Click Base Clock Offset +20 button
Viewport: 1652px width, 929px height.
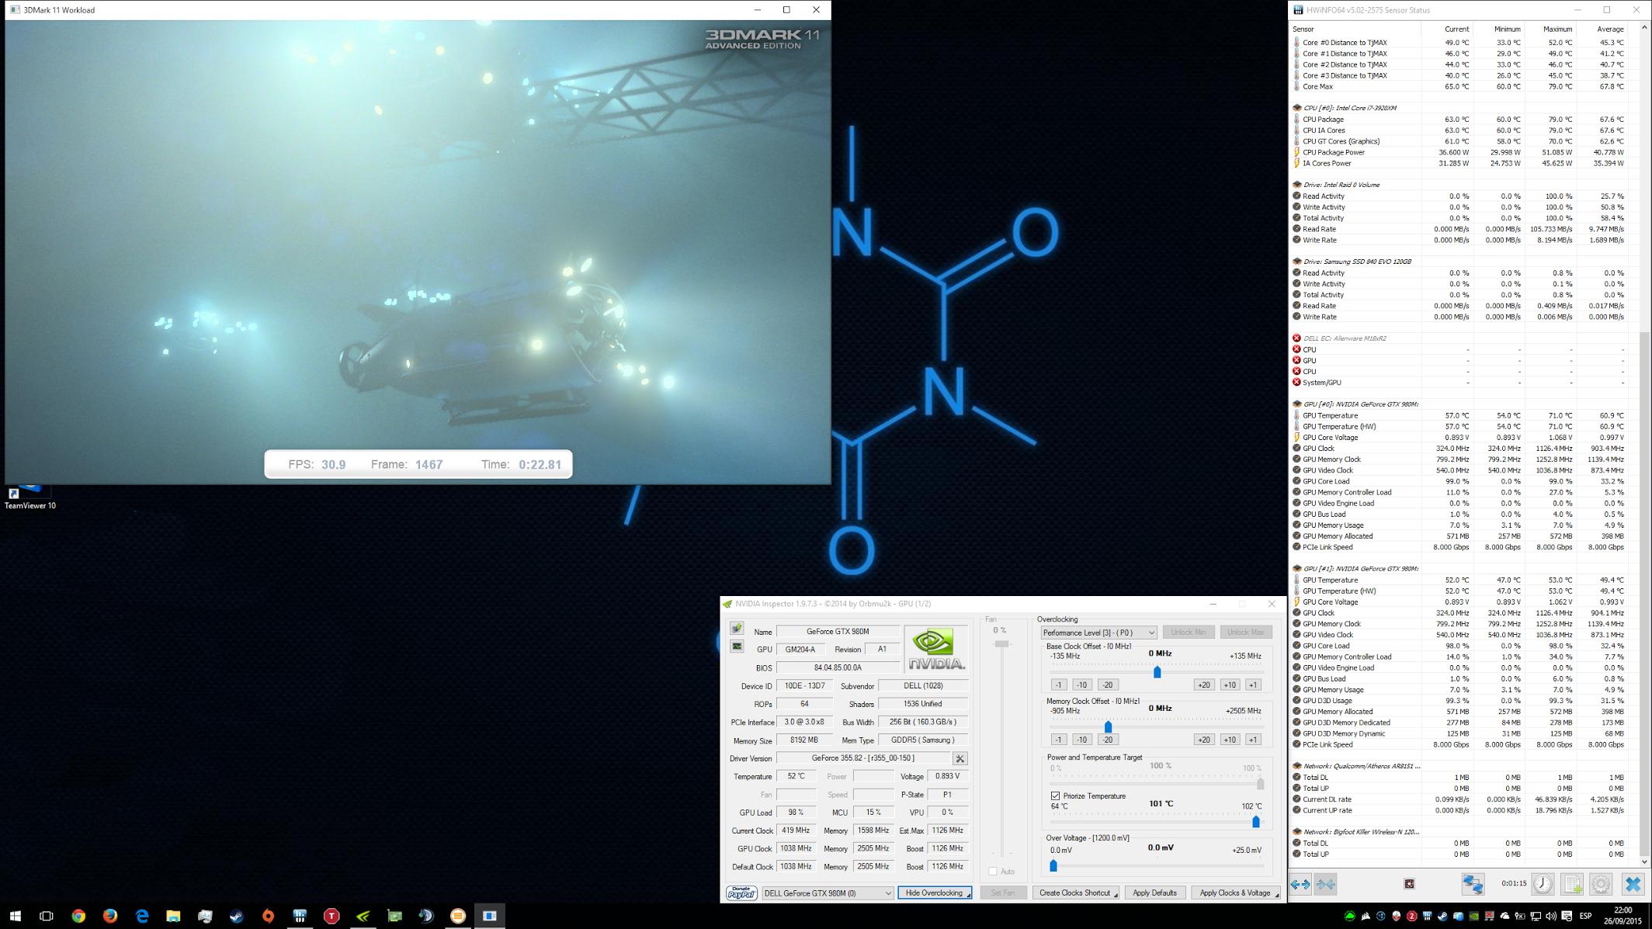click(1203, 685)
